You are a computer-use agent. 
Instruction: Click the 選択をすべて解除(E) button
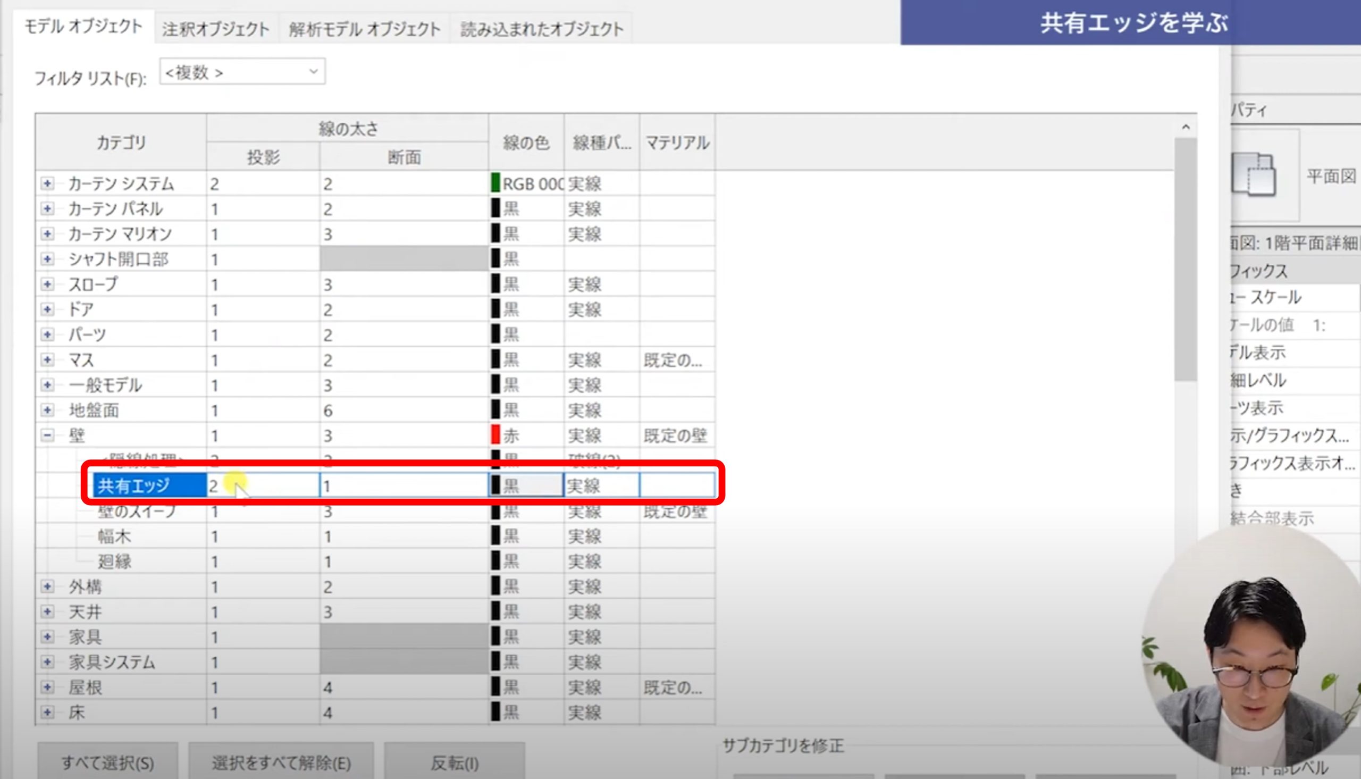281,763
